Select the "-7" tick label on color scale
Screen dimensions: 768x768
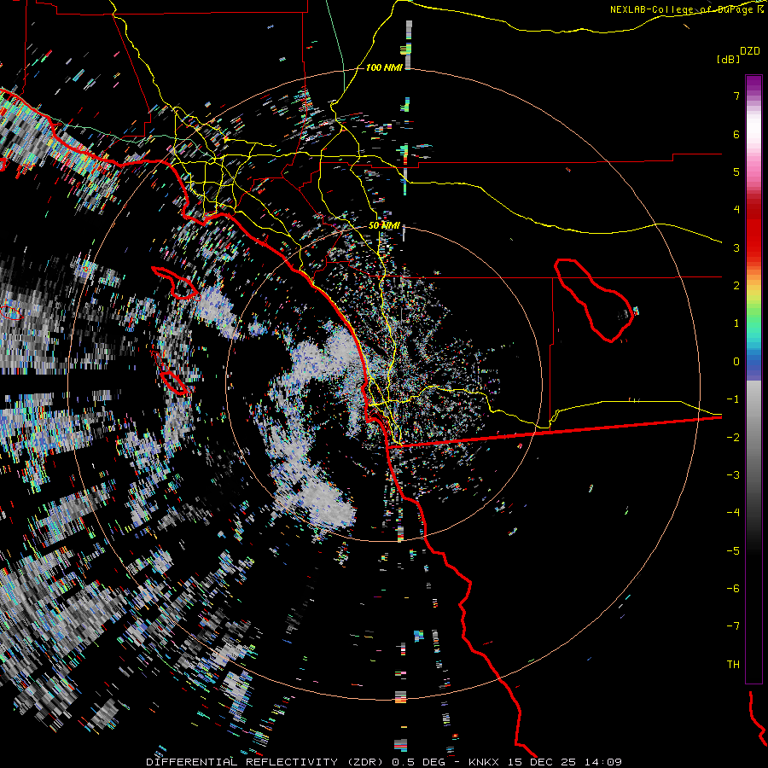[733, 626]
